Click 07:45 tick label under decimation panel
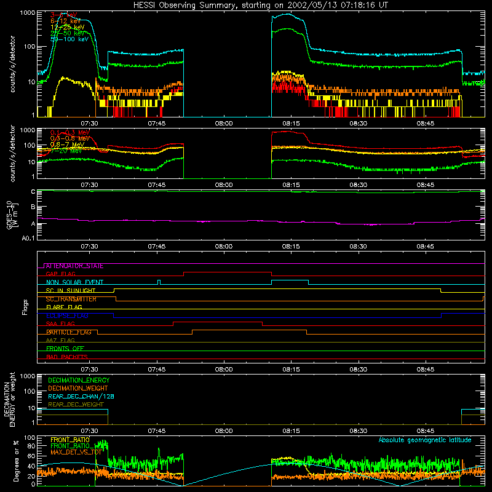Image resolution: width=492 pixels, height=492 pixels. coord(157,431)
